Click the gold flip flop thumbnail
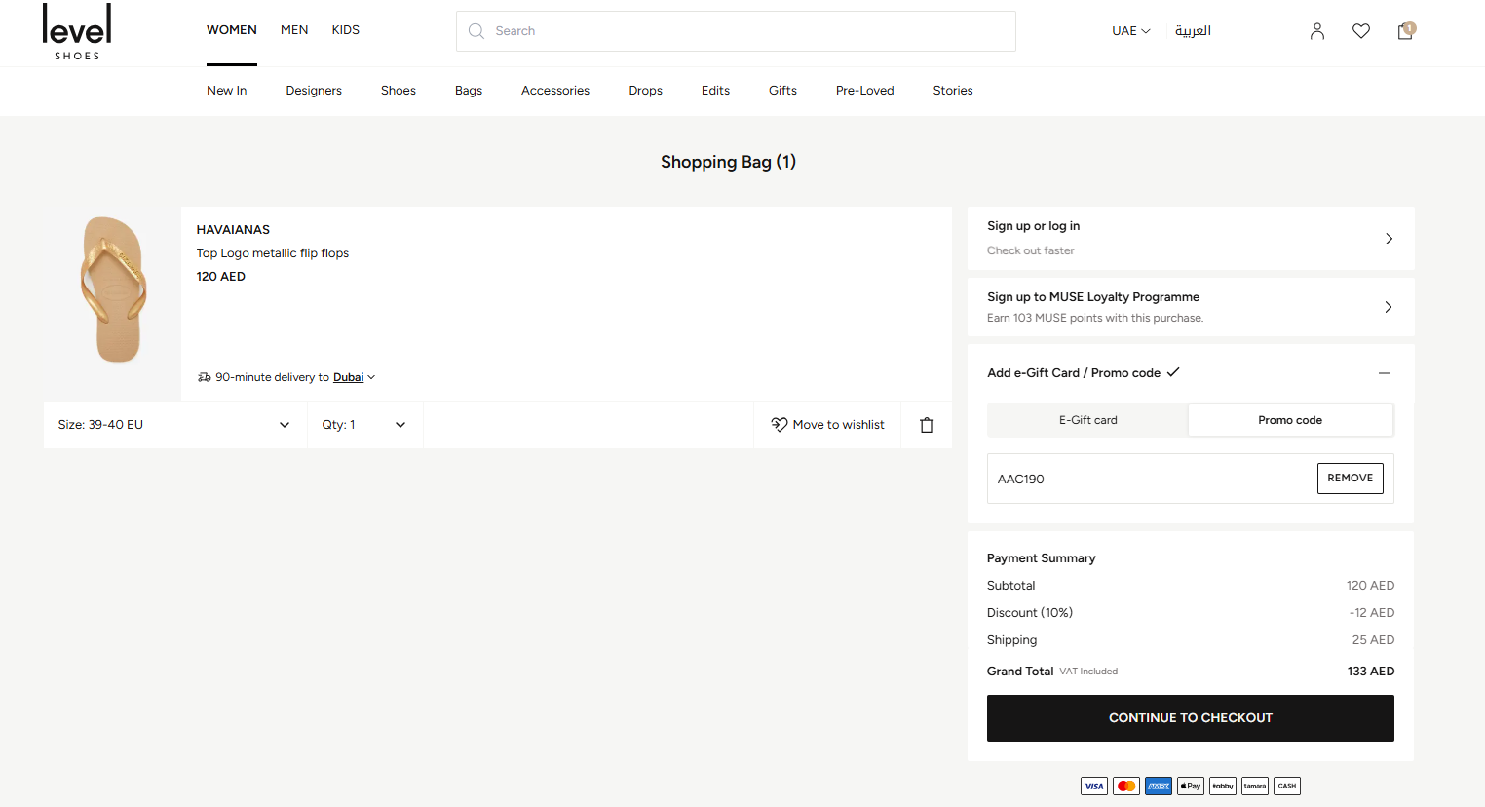 [114, 289]
